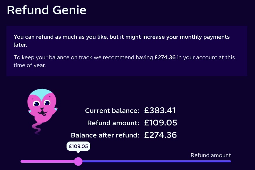Click the Refund Genie mascot icon
Image resolution: width=255 pixels, height=170 pixels.
tap(42, 111)
